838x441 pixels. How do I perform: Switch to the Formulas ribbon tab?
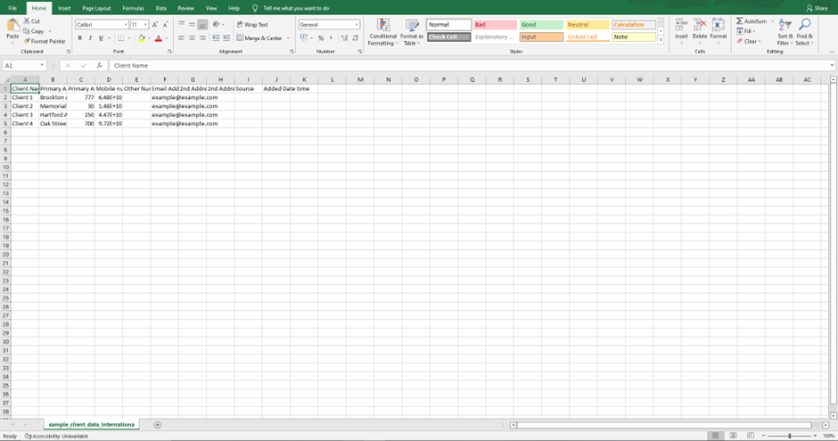(x=133, y=8)
